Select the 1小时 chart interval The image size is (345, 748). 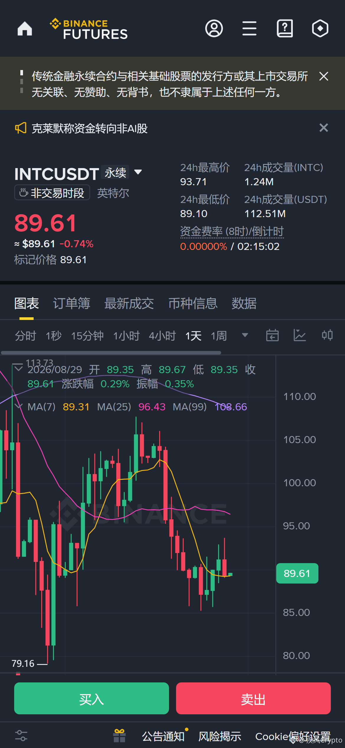coord(126,336)
